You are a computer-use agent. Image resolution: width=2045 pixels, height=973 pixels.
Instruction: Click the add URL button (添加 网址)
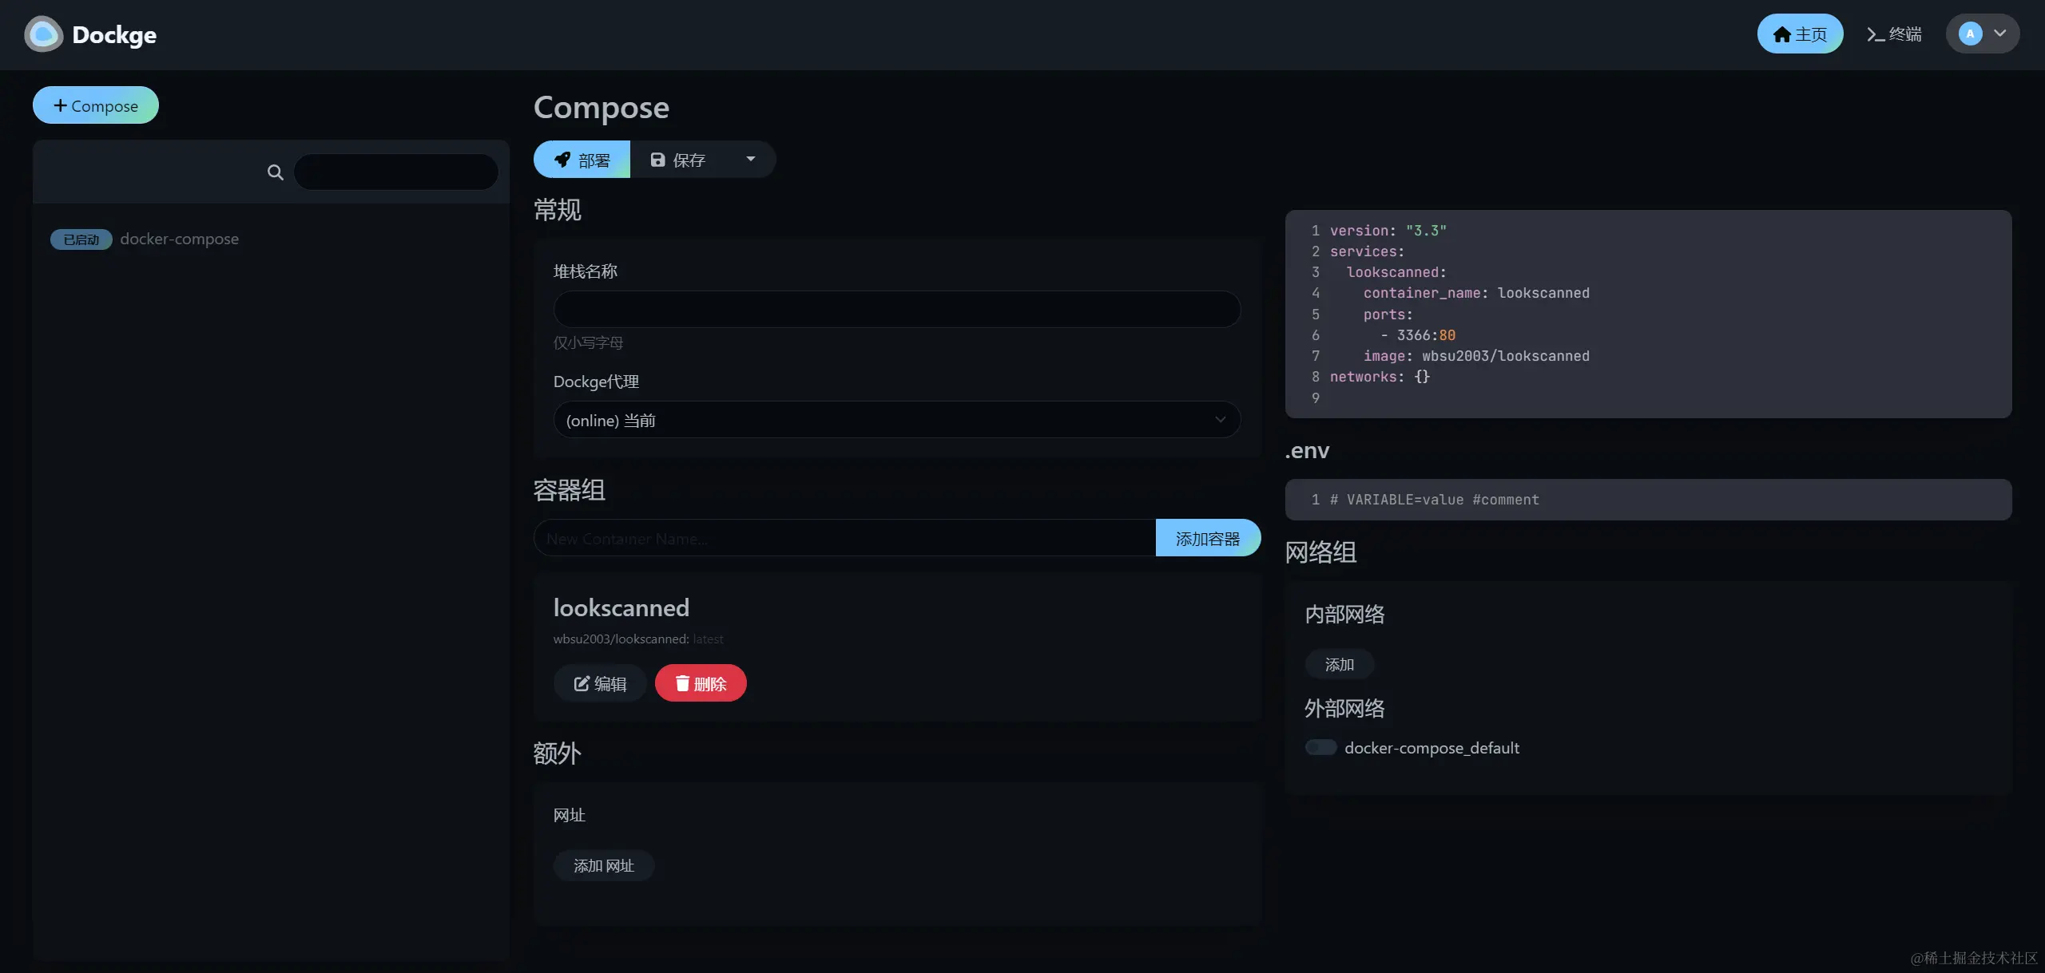[603, 865]
